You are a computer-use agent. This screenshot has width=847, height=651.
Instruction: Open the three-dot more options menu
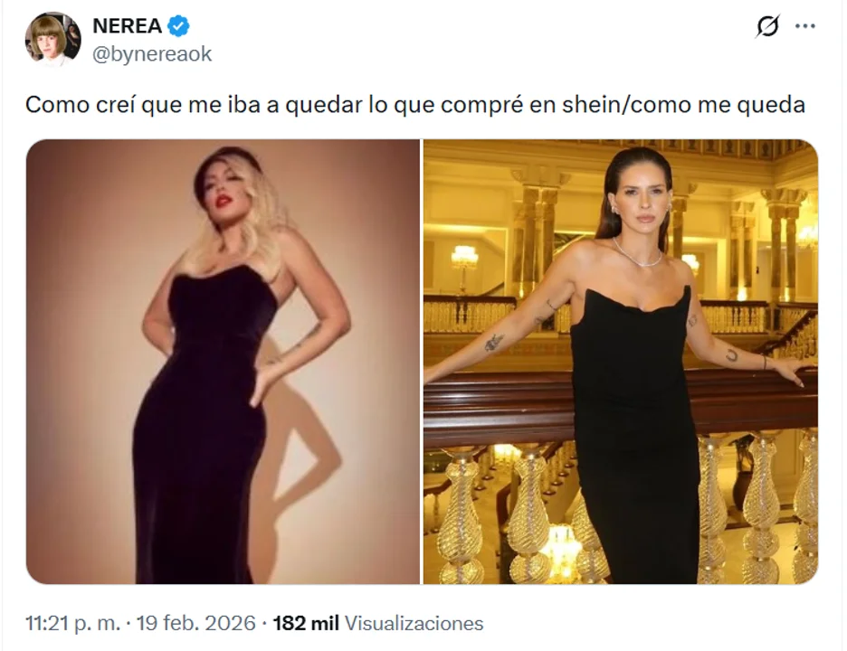pyautogui.click(x=804, y=26)
